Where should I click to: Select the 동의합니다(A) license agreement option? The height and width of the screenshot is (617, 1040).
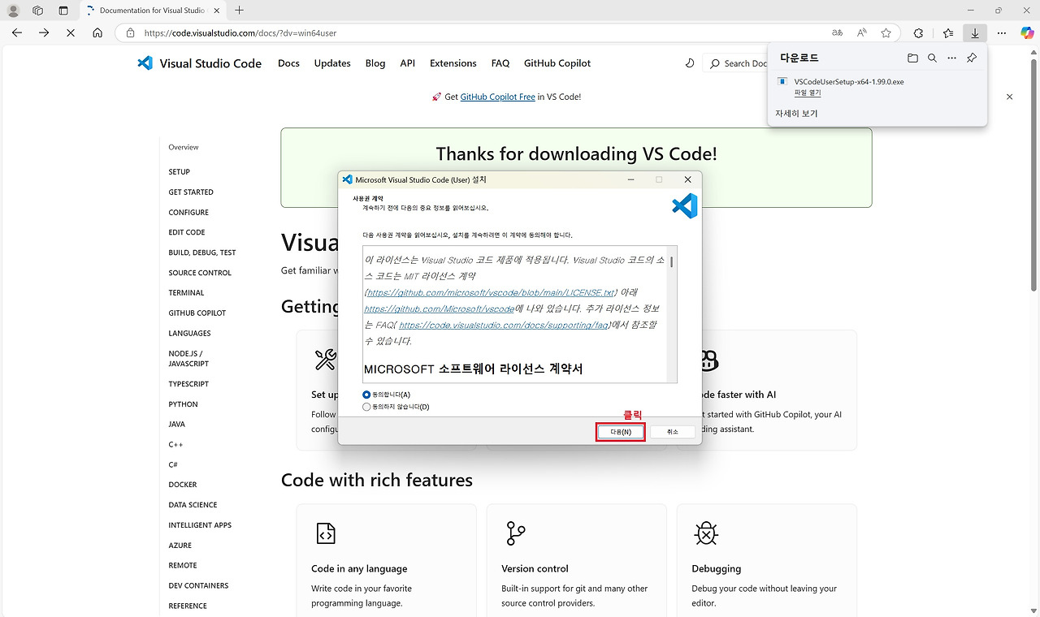coord(366,395)
